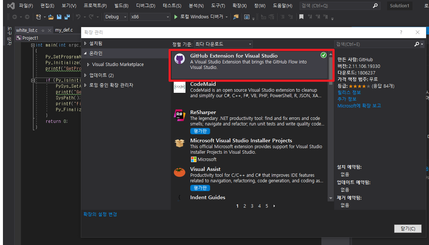Click the magnifier in the extension search box
Screen dimensions: 429x245
coord(417,44)
